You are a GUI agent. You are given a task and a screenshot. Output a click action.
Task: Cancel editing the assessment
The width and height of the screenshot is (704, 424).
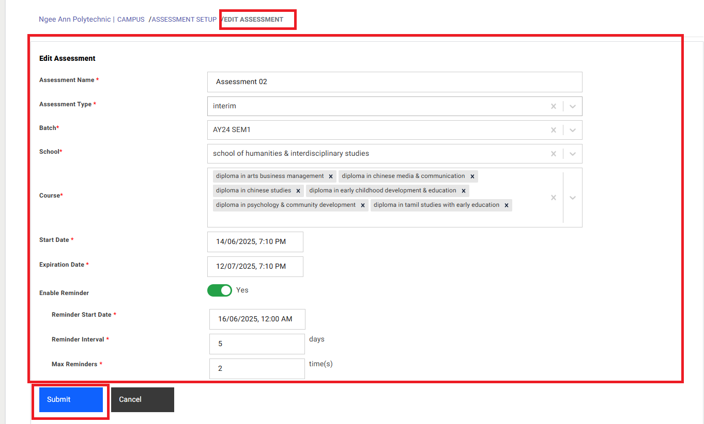143,400
